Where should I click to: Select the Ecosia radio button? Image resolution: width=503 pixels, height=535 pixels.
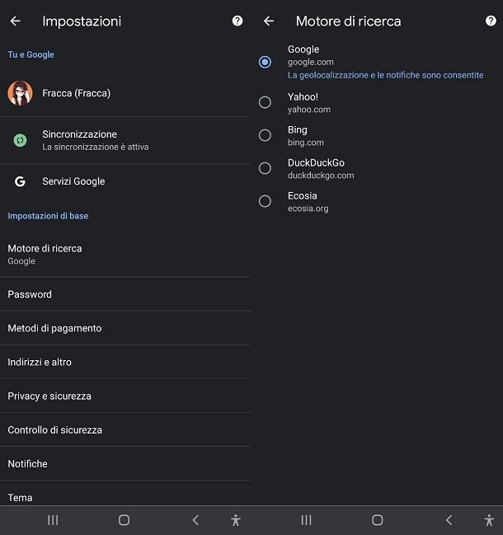(265, 201)
